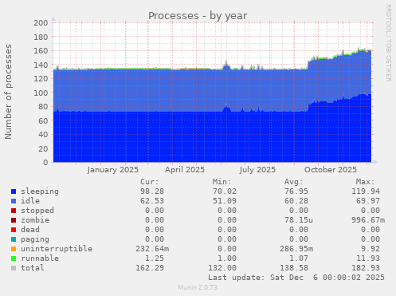Click uninterruptible average value 286.95m

296,249
